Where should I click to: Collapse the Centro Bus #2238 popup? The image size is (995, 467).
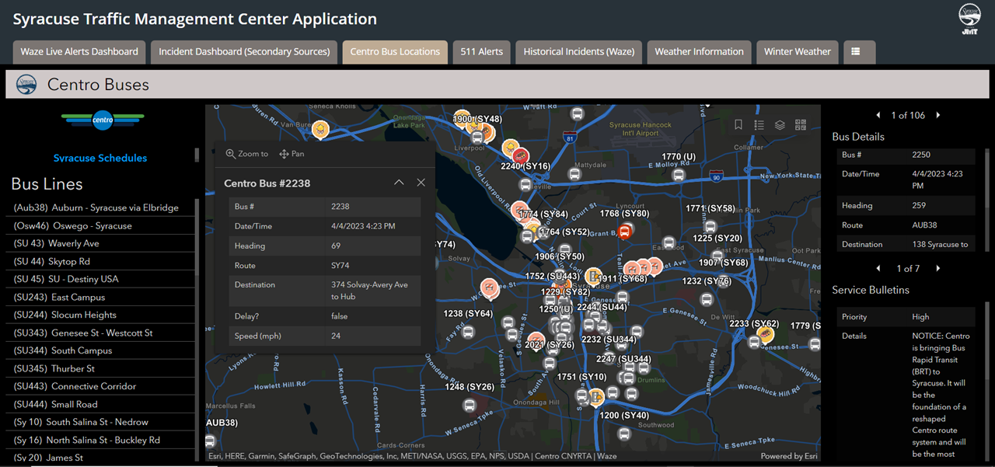399,183
